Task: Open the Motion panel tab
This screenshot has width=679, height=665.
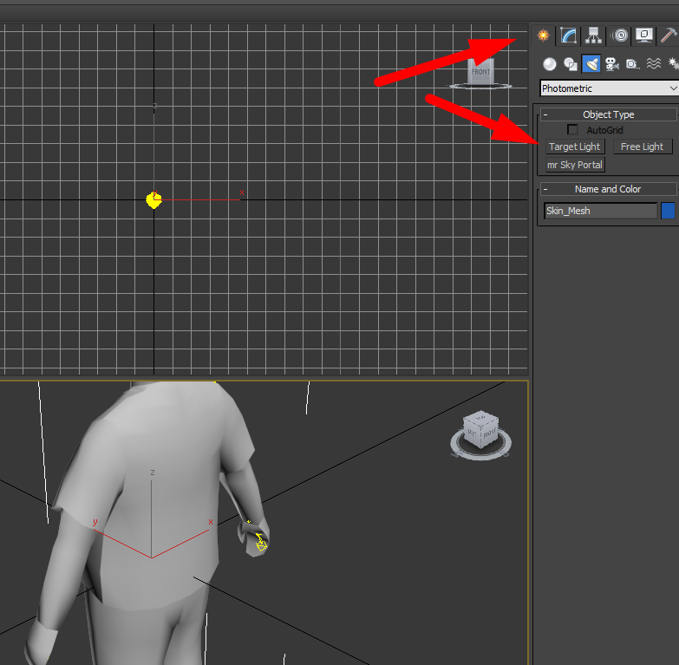Action: (x=619, y=36)
